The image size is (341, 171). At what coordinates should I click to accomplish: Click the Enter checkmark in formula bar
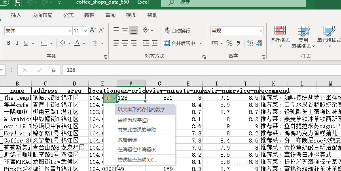[40, 70]
